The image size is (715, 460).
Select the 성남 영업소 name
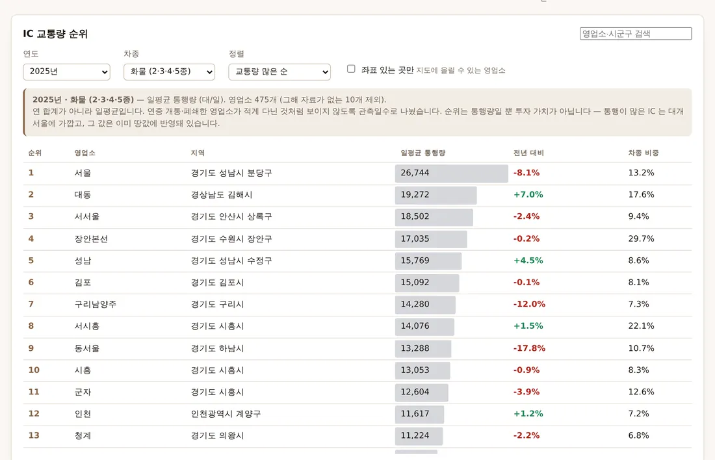click(x=83, y=261)
